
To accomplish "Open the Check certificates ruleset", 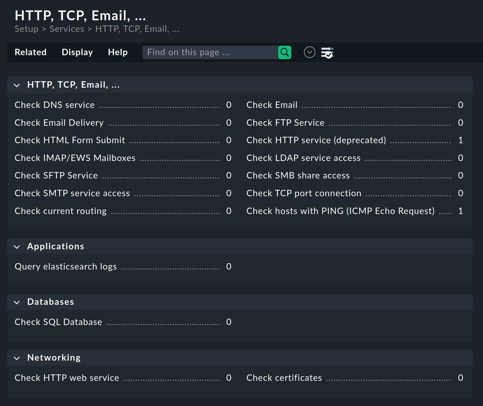I will [x=284, y=378].
